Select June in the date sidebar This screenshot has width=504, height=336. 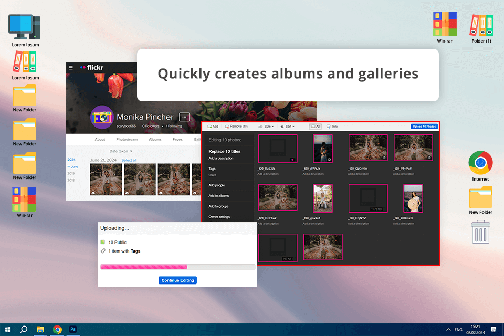pyautogui.click(x=73, y=166)
